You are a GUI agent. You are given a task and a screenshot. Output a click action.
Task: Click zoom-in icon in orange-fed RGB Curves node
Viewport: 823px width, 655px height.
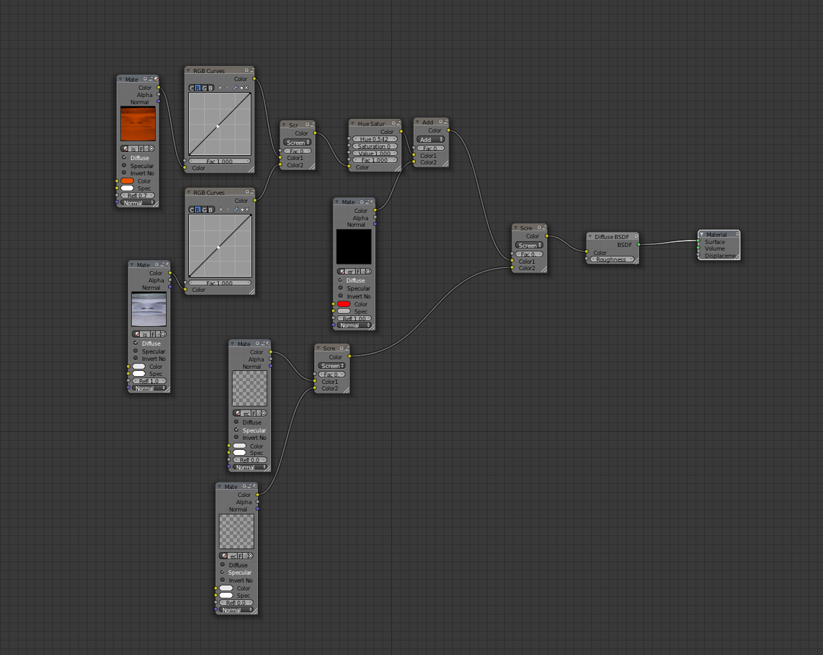(x=220, y=88)
